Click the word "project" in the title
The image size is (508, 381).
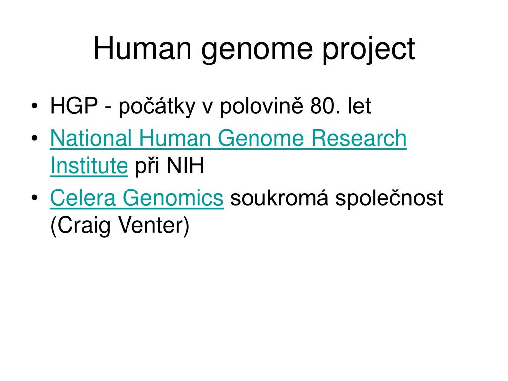tap(369, 50)
